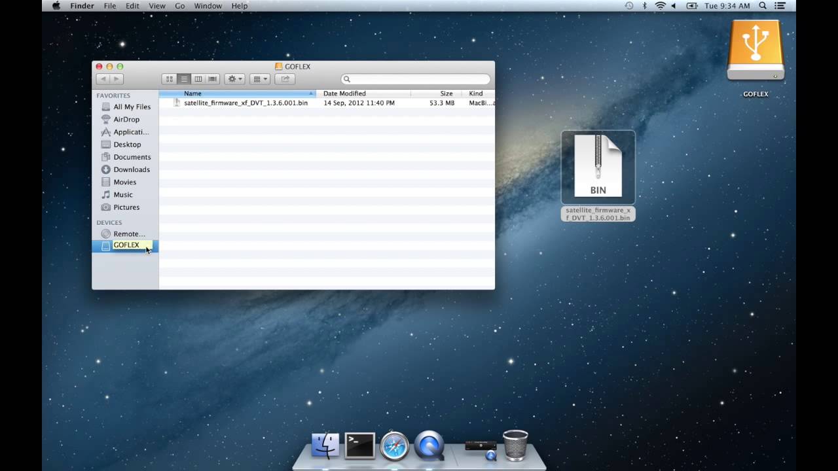Click the Share toolbar button
The image size is (838, 471).
pos(285,79)
